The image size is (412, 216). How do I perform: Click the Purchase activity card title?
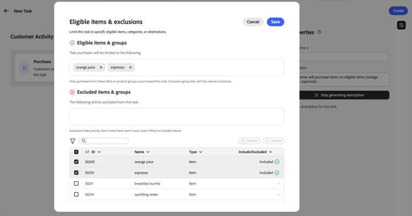pos(42,62)
